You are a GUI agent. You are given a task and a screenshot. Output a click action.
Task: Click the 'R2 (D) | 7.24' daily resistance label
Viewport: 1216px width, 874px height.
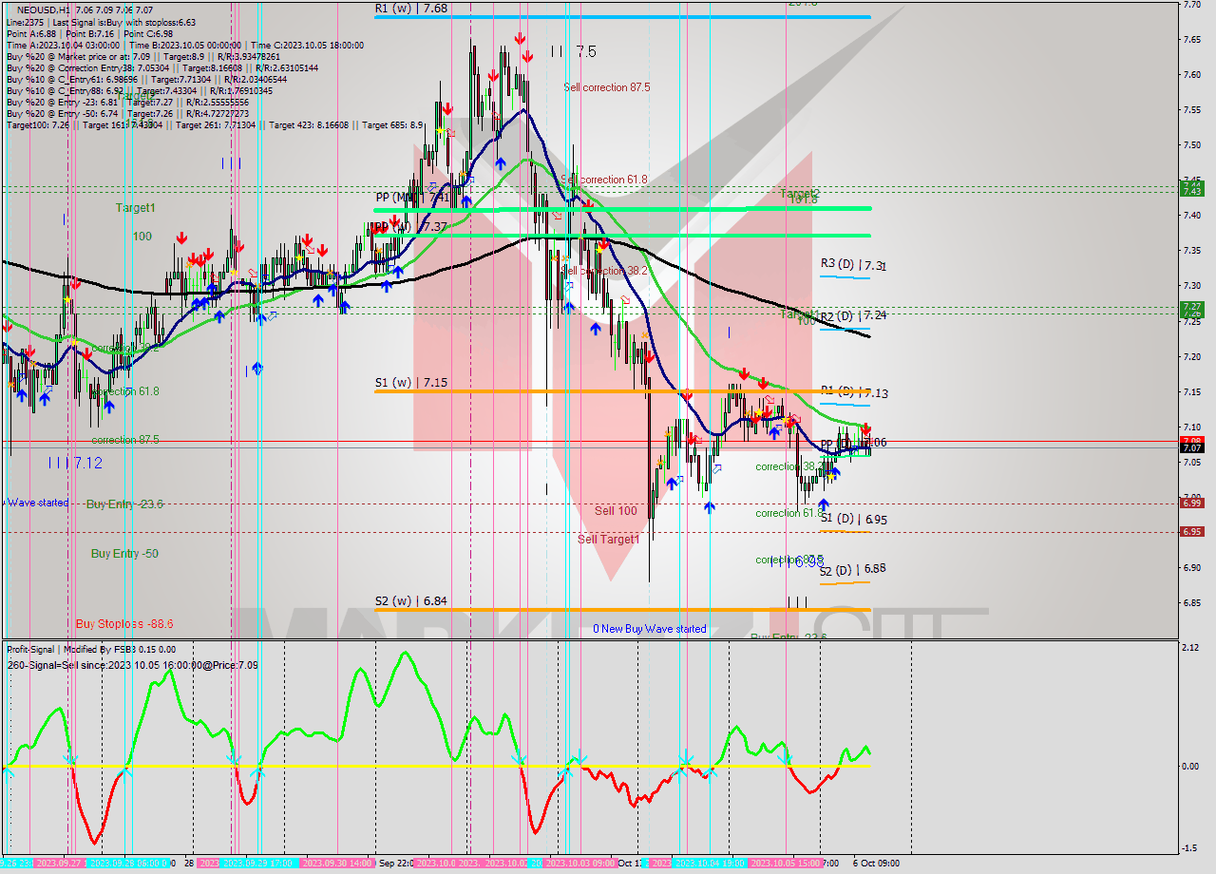854,315
